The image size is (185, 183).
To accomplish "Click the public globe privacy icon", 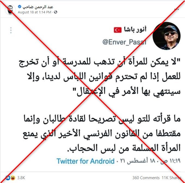I will tap(56, 12).
